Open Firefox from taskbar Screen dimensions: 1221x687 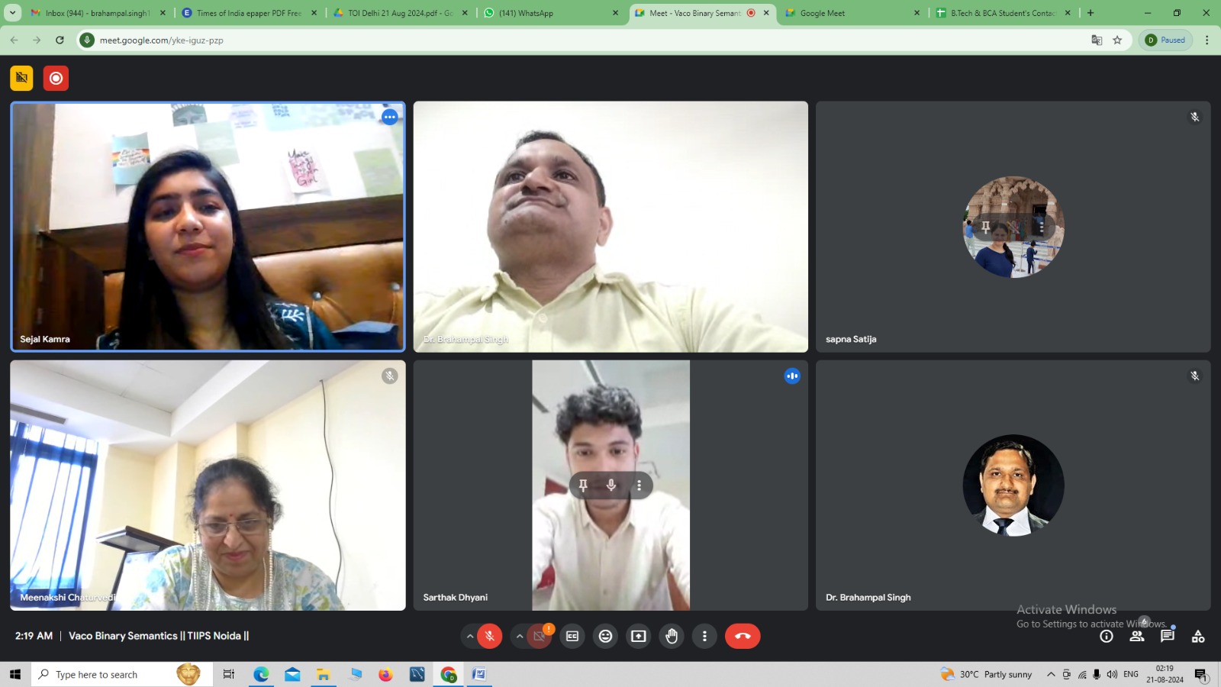tap(385, 674)
